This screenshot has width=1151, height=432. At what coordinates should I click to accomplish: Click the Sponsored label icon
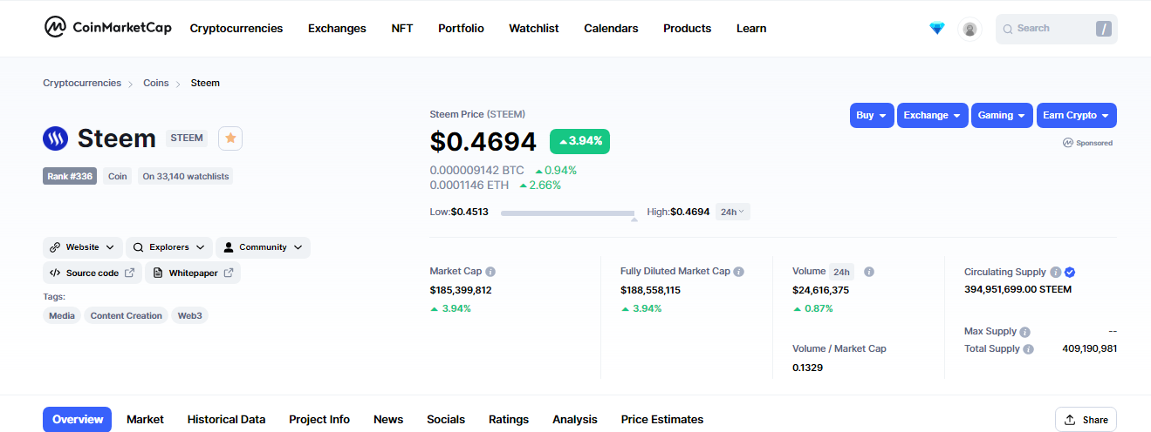click(x=1068, y=143)
